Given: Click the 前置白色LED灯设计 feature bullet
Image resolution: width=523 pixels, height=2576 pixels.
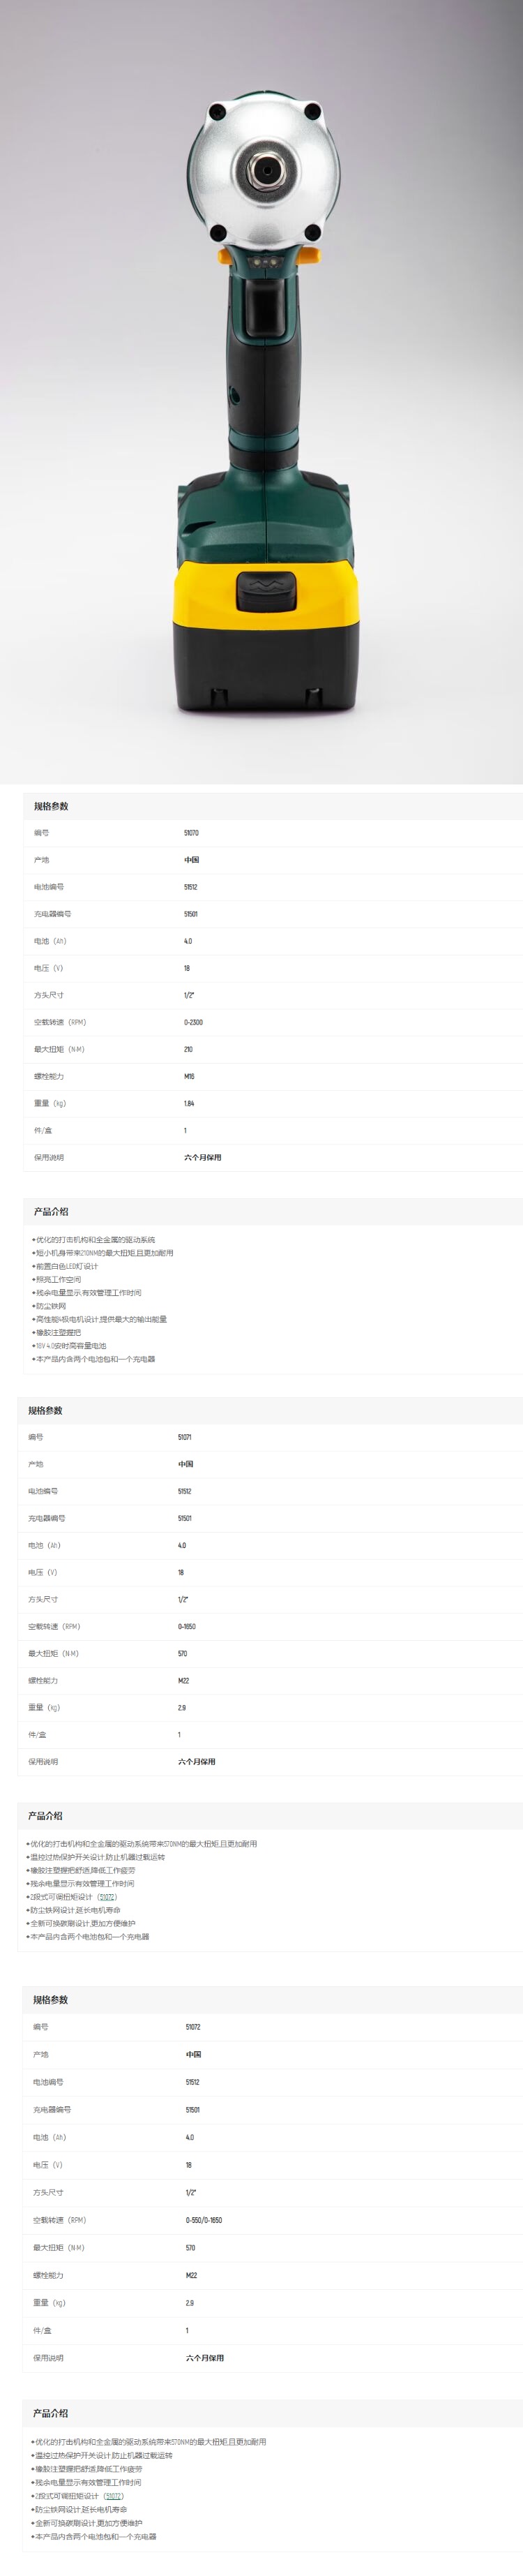Looking at the screenshot, I should click(66, 1266).
